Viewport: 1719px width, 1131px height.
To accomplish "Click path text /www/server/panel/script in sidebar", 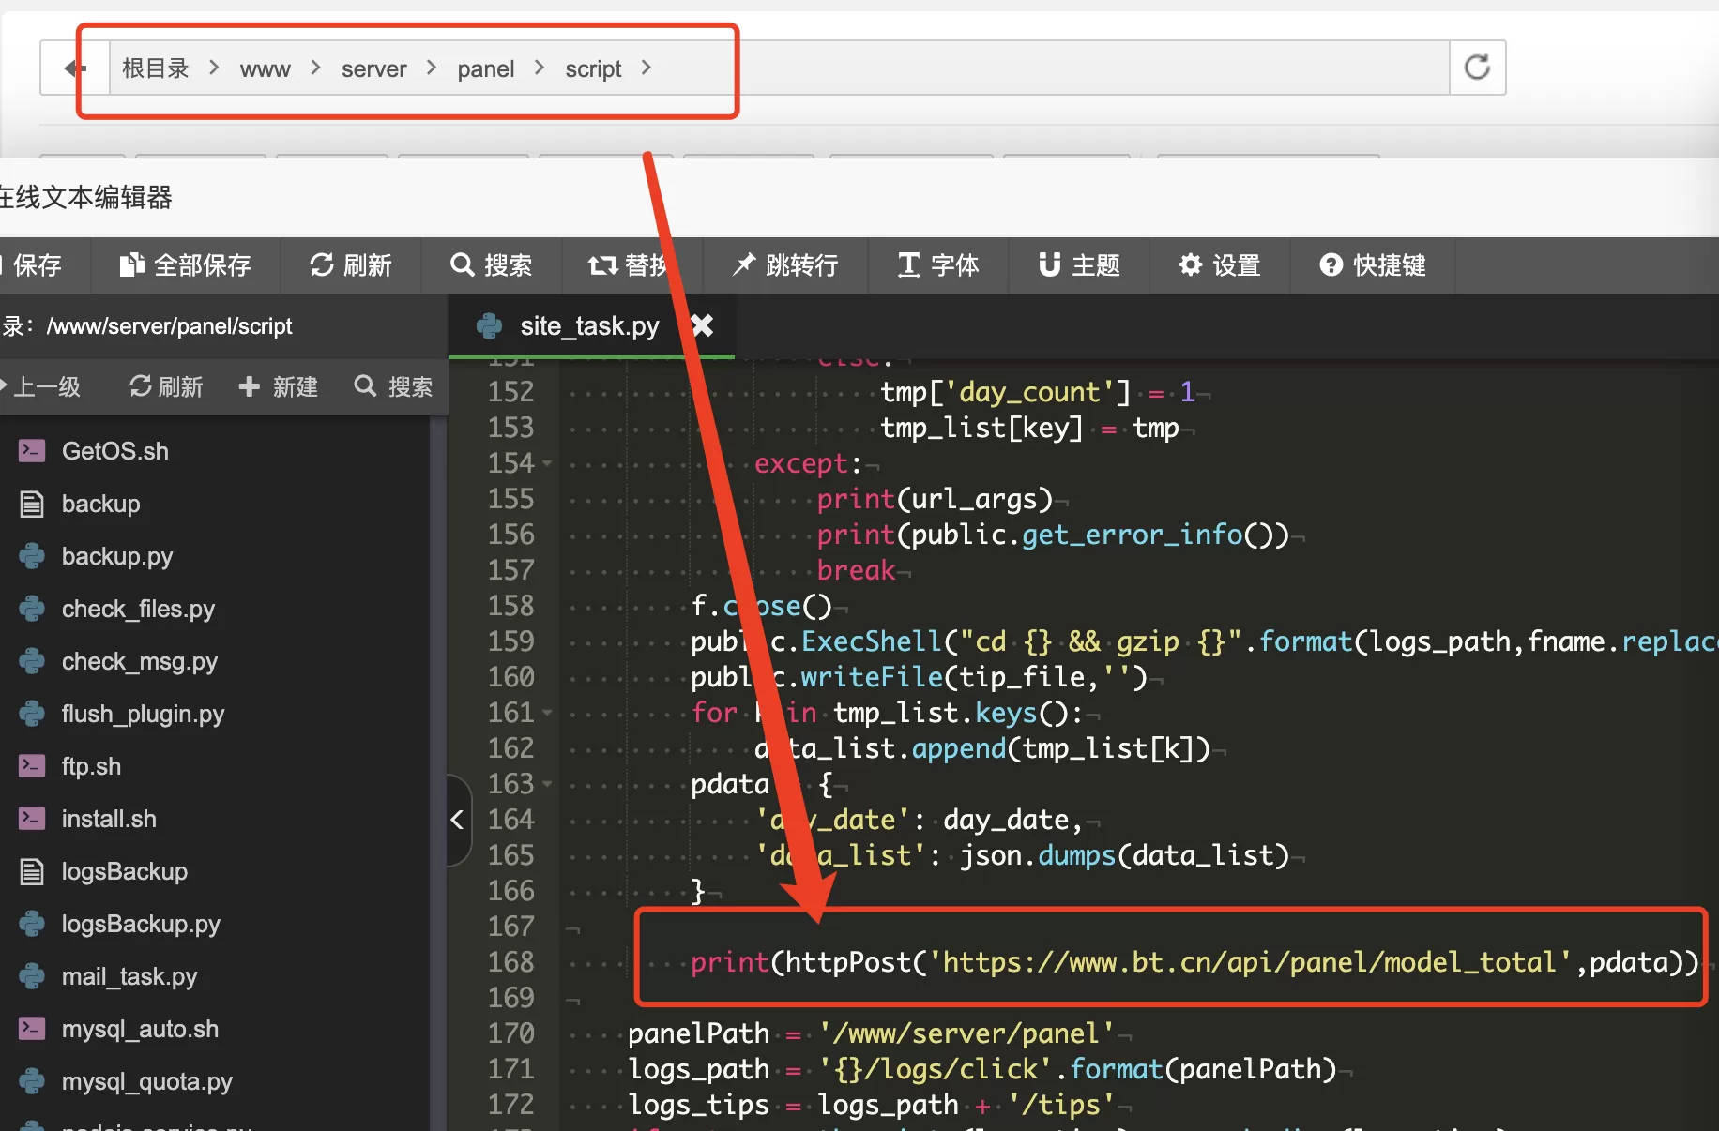I will pyautogui.click(x=170, y=326).
